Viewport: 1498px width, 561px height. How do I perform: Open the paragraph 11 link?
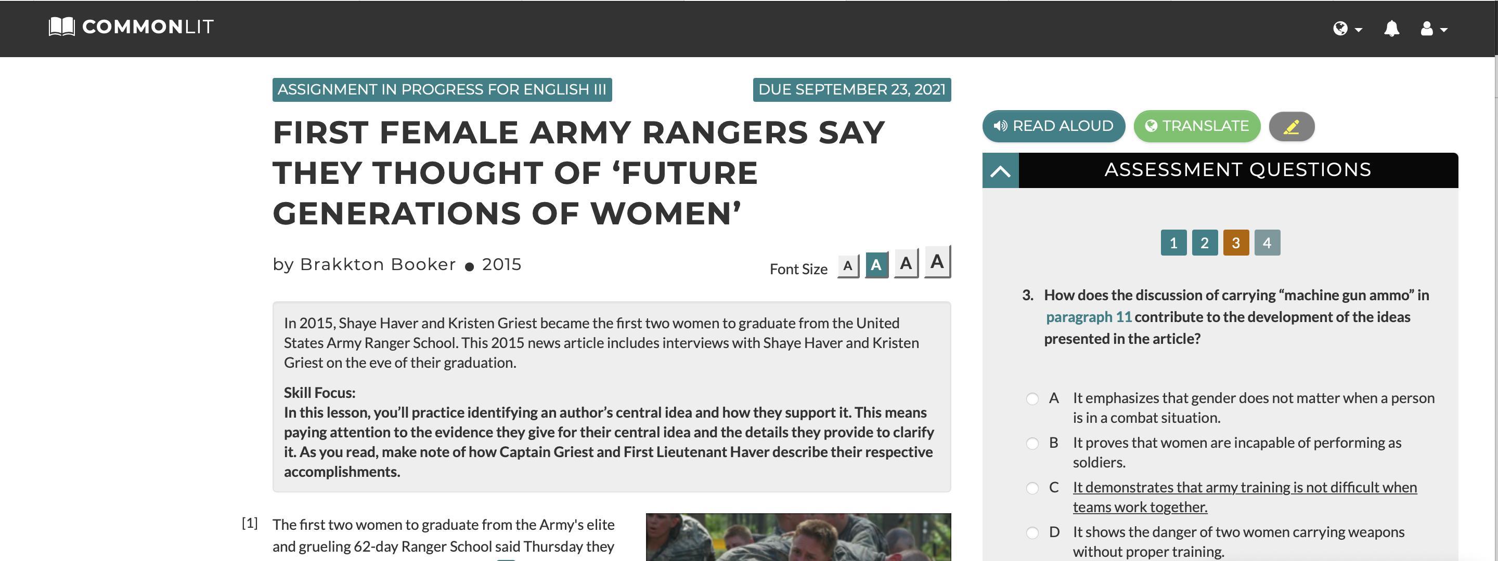point(1089,317)
